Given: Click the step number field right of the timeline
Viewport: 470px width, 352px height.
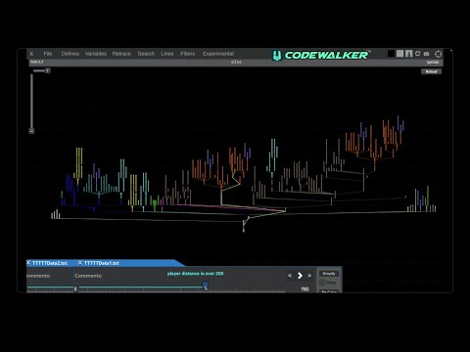Looking at the screenshot, I should pos(305,289).
